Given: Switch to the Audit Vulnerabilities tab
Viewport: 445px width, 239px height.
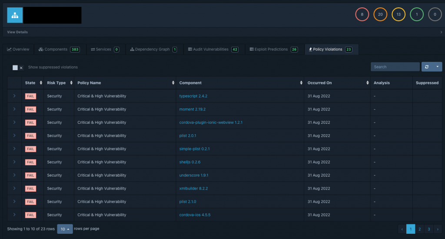Looking at the screenshot, I should click(x=213, y=49).
